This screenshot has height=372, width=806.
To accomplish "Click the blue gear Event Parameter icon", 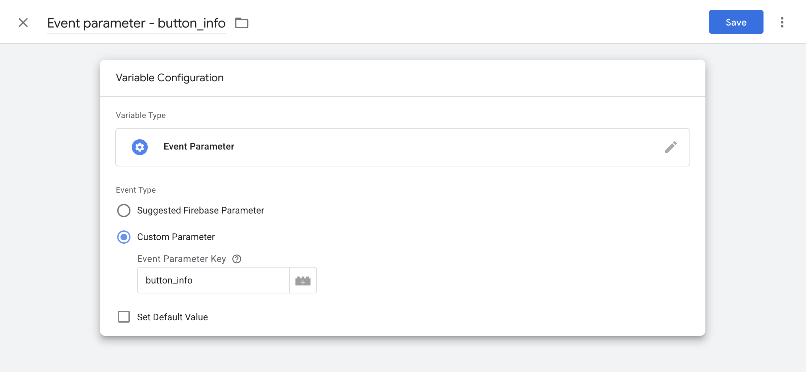I will coord(140,147).
